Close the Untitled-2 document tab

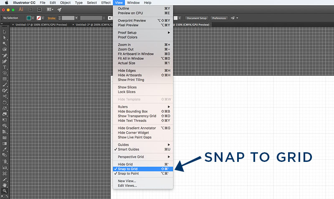pos(73,25)
